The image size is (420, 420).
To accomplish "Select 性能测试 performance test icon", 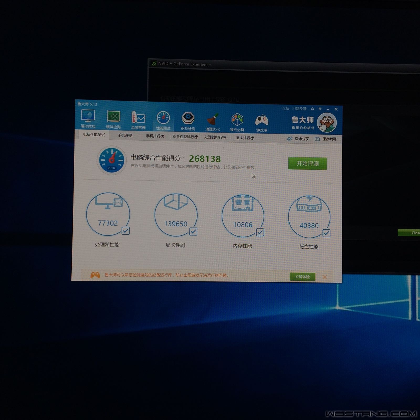I will (163, 118).
